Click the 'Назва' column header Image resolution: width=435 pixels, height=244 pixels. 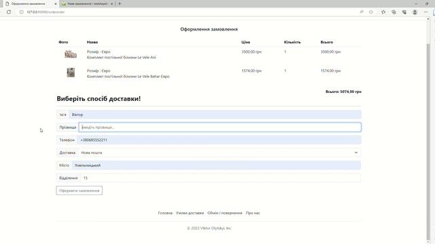[92, 42]
